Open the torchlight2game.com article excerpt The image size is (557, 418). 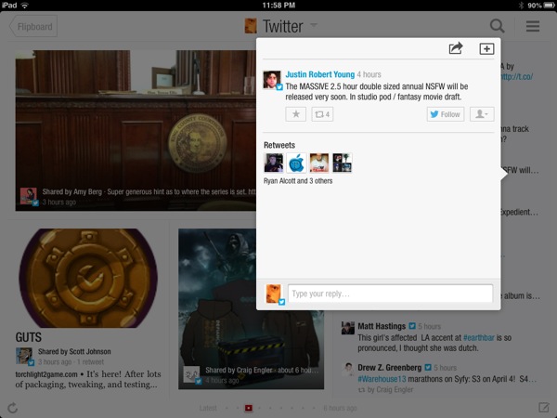click(88, 379)
